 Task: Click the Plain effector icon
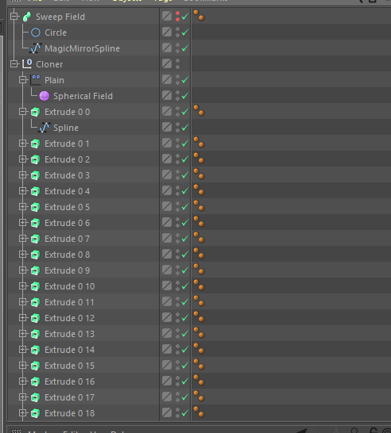[36, 80]
